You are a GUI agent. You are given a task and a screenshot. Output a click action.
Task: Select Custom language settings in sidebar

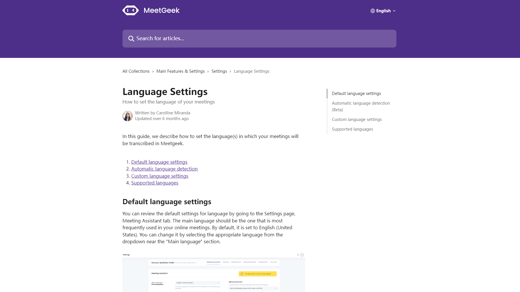(356, 119)
